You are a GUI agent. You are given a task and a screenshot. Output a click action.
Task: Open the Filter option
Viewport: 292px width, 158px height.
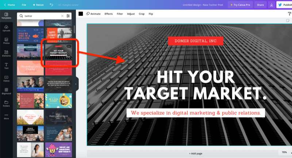tap(120, 14)
